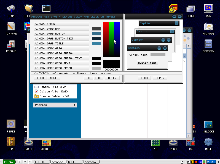Open the bug debugger desktop icon
This screenshot has width=220, height=164.
click(x=173, y=9)
